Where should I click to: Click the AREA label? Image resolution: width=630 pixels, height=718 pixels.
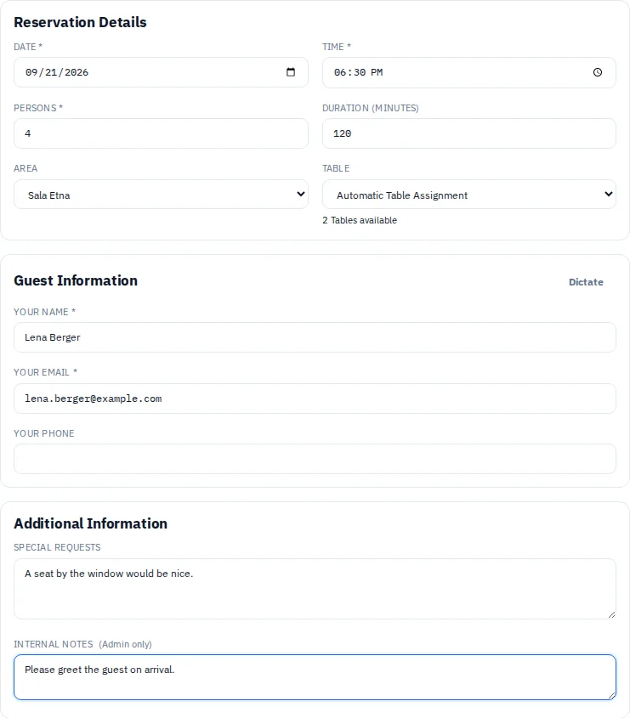(26, 168)
